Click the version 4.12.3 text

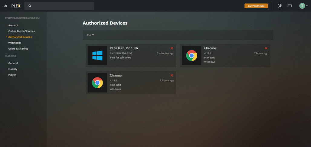(x=208, y=53)
